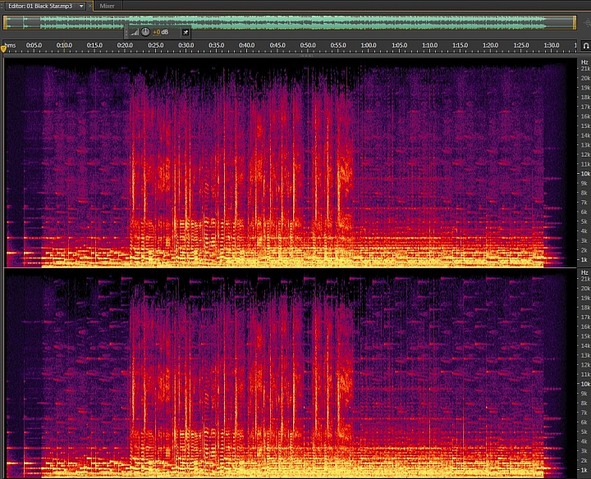Open the Editor file dropdown arrow
591x479 pixels.
pyautogui.click(x=81, y=6)
